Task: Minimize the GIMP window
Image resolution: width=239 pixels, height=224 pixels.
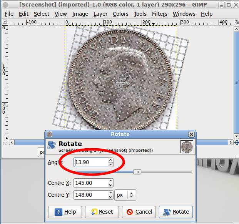Action: tap(222, 5)
